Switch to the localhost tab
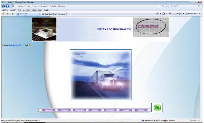The image size is (204, 123). [x=54, y=14]
